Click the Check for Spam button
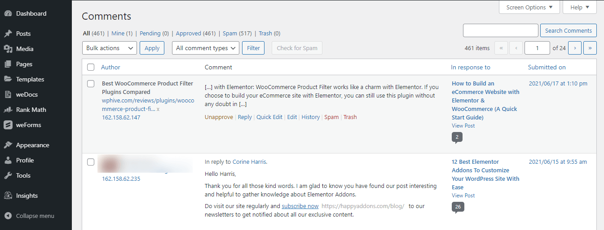Screen dimensions: 604x230 (x=297, y=48)
